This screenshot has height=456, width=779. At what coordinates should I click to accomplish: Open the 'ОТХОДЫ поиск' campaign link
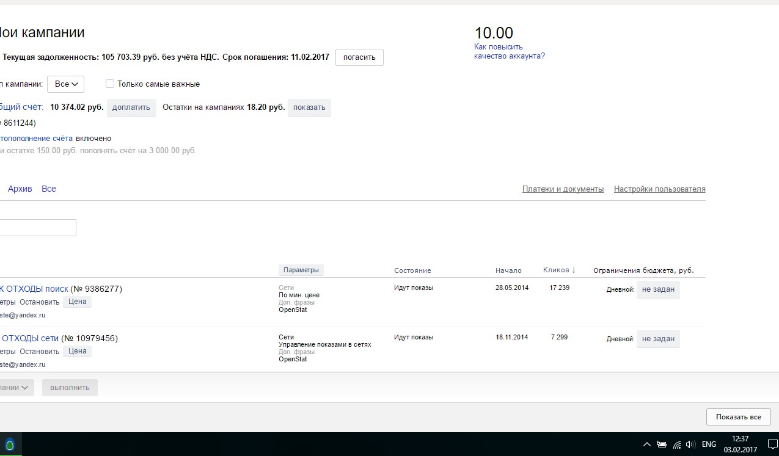pos(33,289)
